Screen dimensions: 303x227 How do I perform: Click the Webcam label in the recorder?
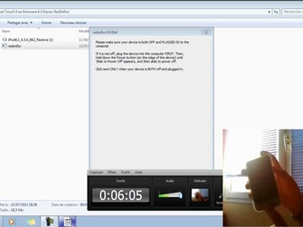(200, 181)
